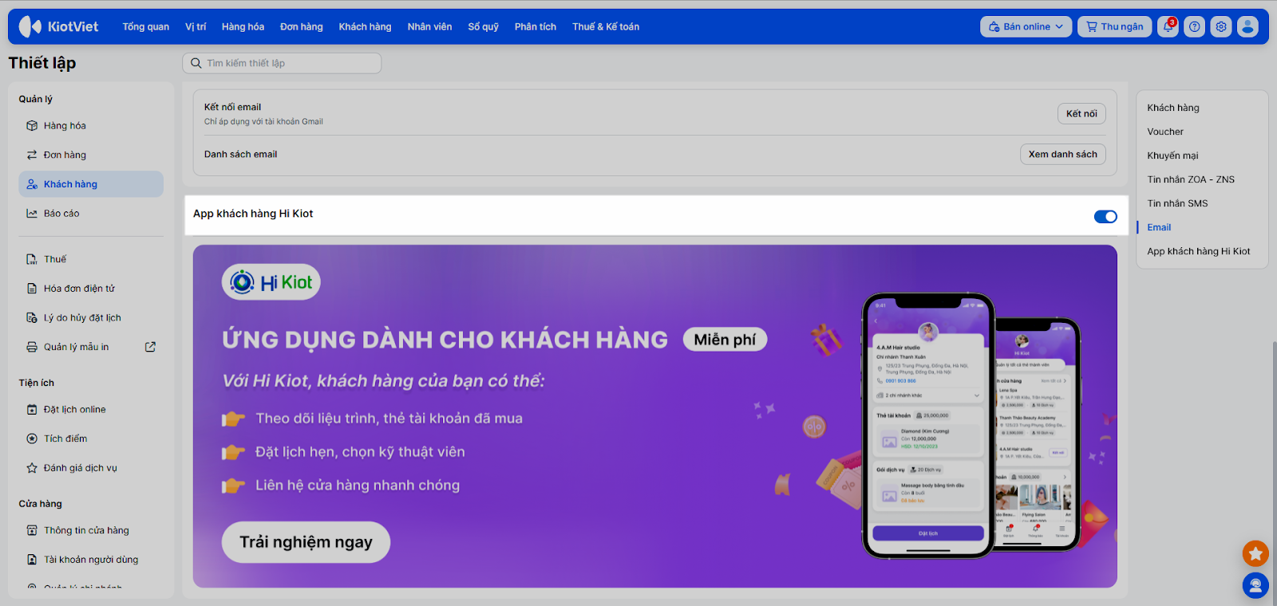
Task: Select Đơn hàng arrows icon in the sidebar
Action: coord(32,155)
